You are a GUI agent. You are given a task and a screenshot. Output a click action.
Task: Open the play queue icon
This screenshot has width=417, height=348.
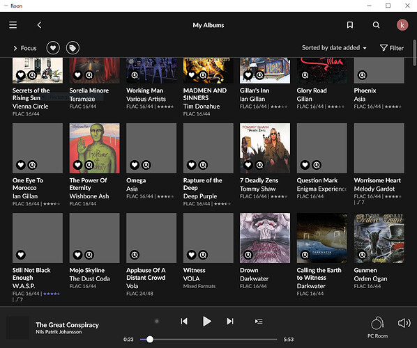pyautogui.click(x=259, y=321)
